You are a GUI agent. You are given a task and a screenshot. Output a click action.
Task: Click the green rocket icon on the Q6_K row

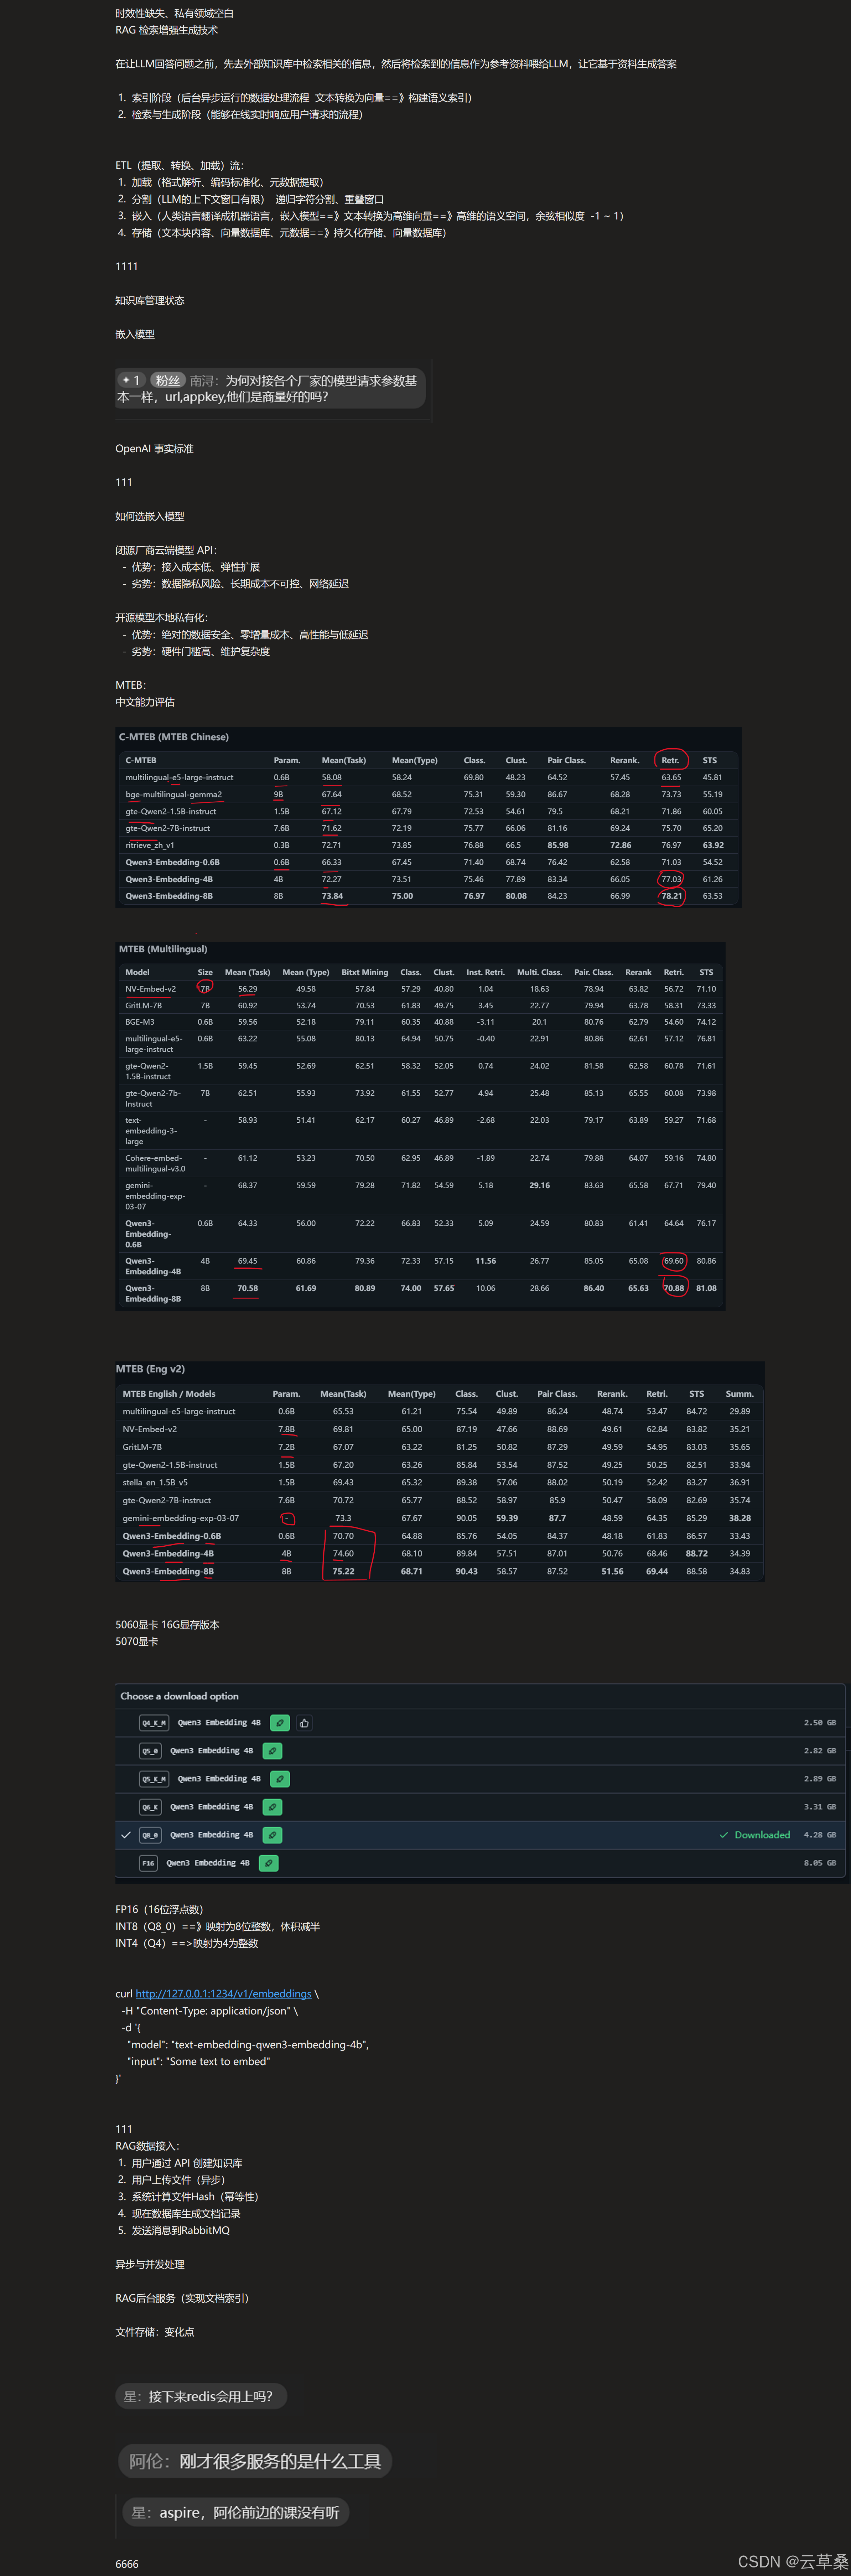pyautogui.click(x=272, y=1807)
